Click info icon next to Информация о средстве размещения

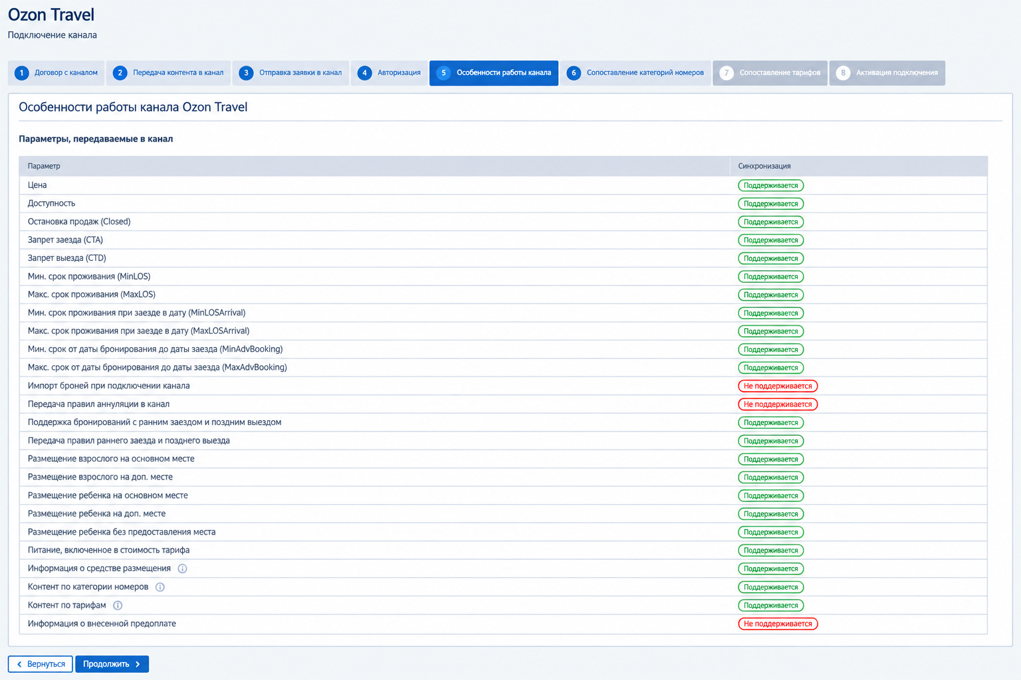(x=182, y=568)
